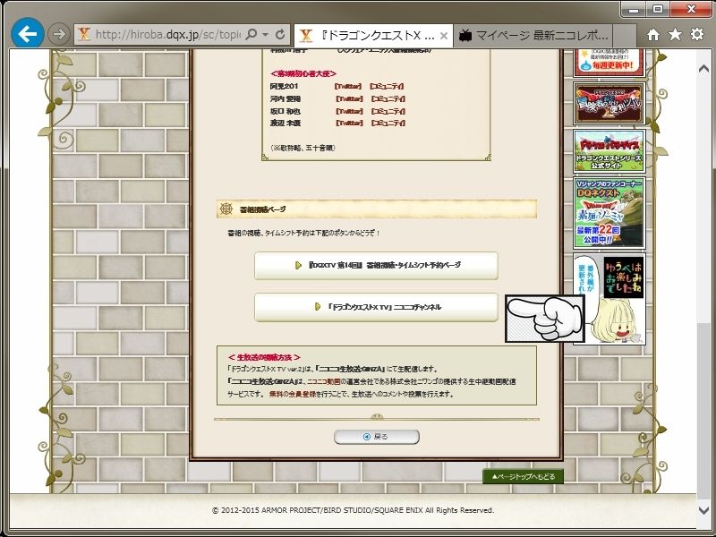Open Favorites star icon
Screen dimensions: 716x537
pos(675,34)
